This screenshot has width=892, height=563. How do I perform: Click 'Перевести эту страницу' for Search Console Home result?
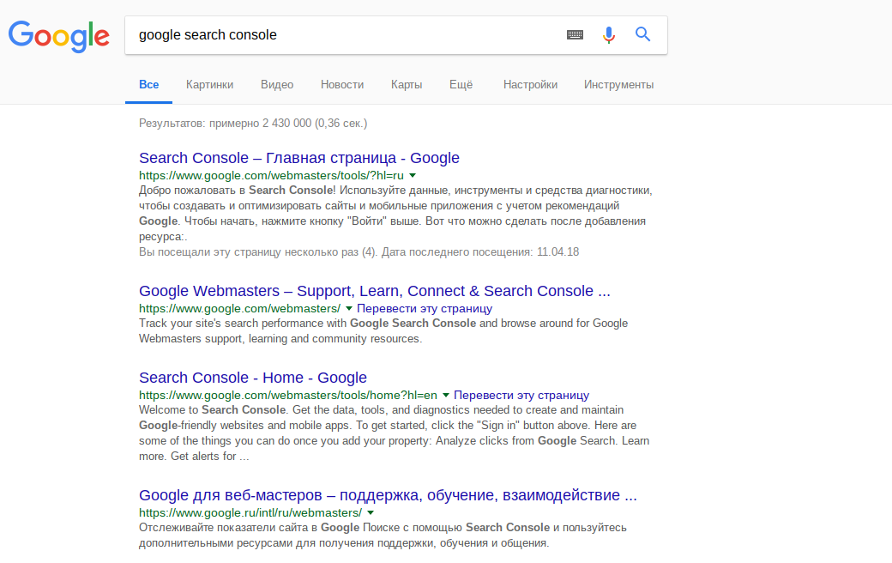521,395
